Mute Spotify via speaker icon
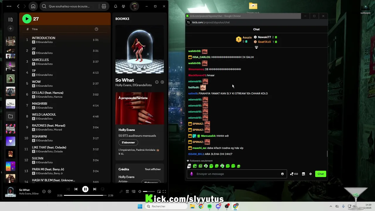375x211 pixels. 140,192
